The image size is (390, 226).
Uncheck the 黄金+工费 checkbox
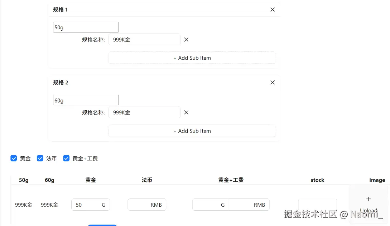point(66,158)
